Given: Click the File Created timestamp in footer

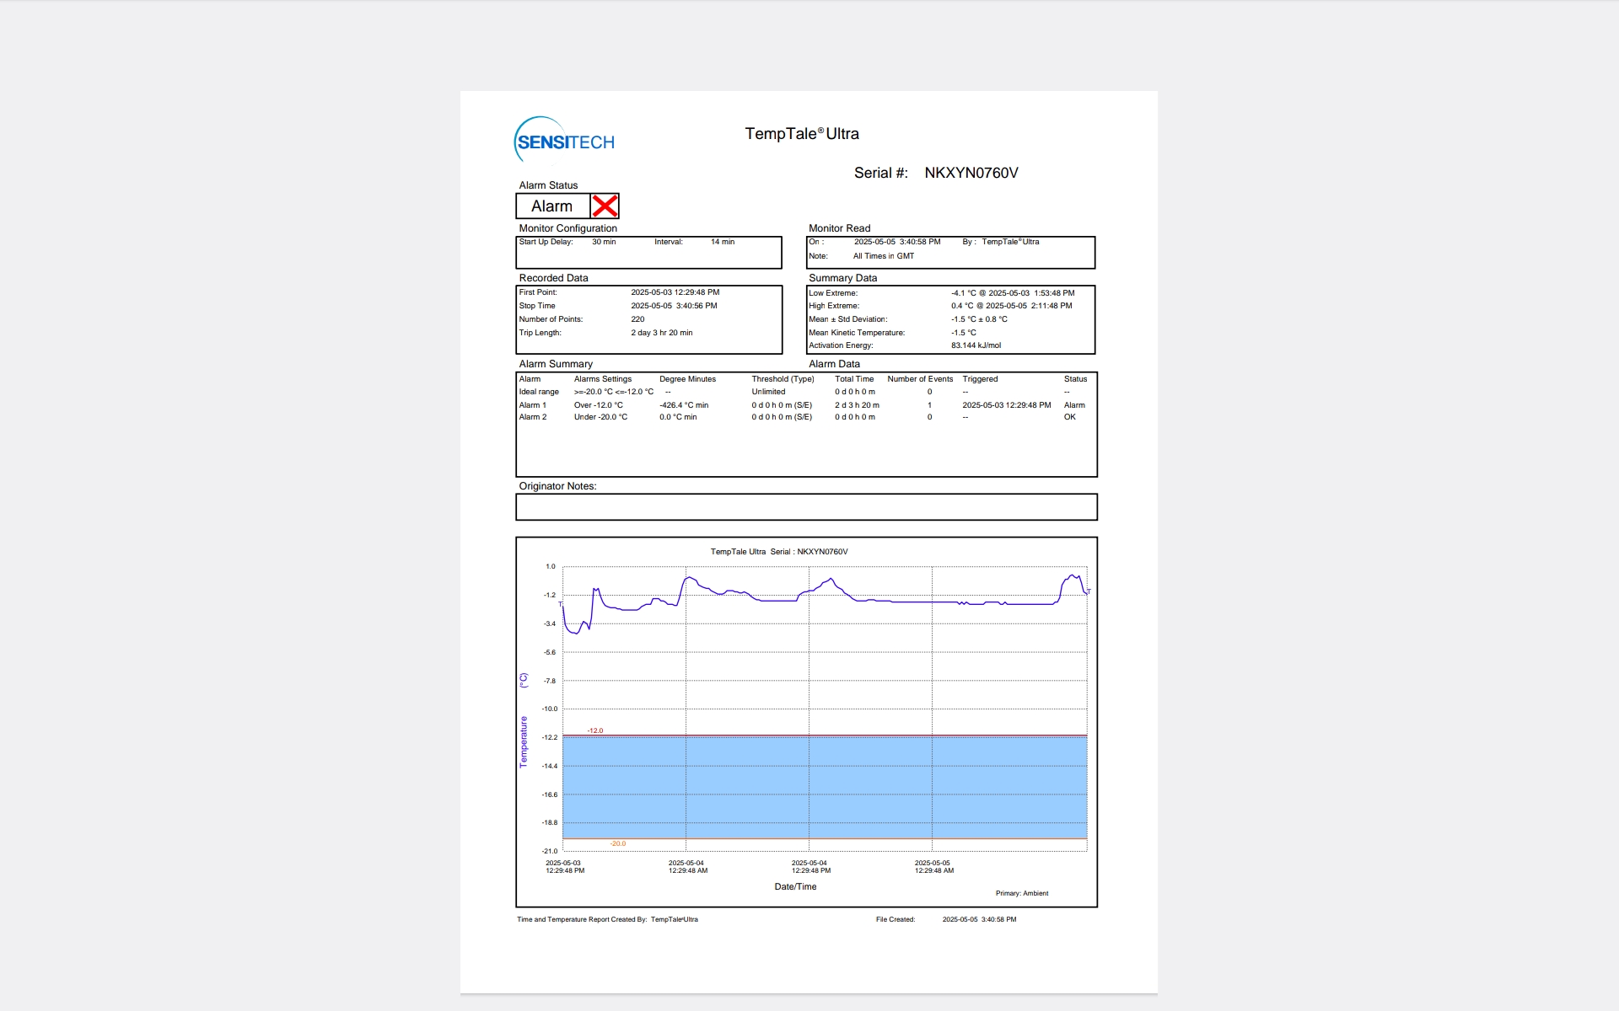Looking at the screenshot, I should pos(979,920).
